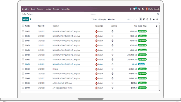Click the Sales app title

pos(27,9)
